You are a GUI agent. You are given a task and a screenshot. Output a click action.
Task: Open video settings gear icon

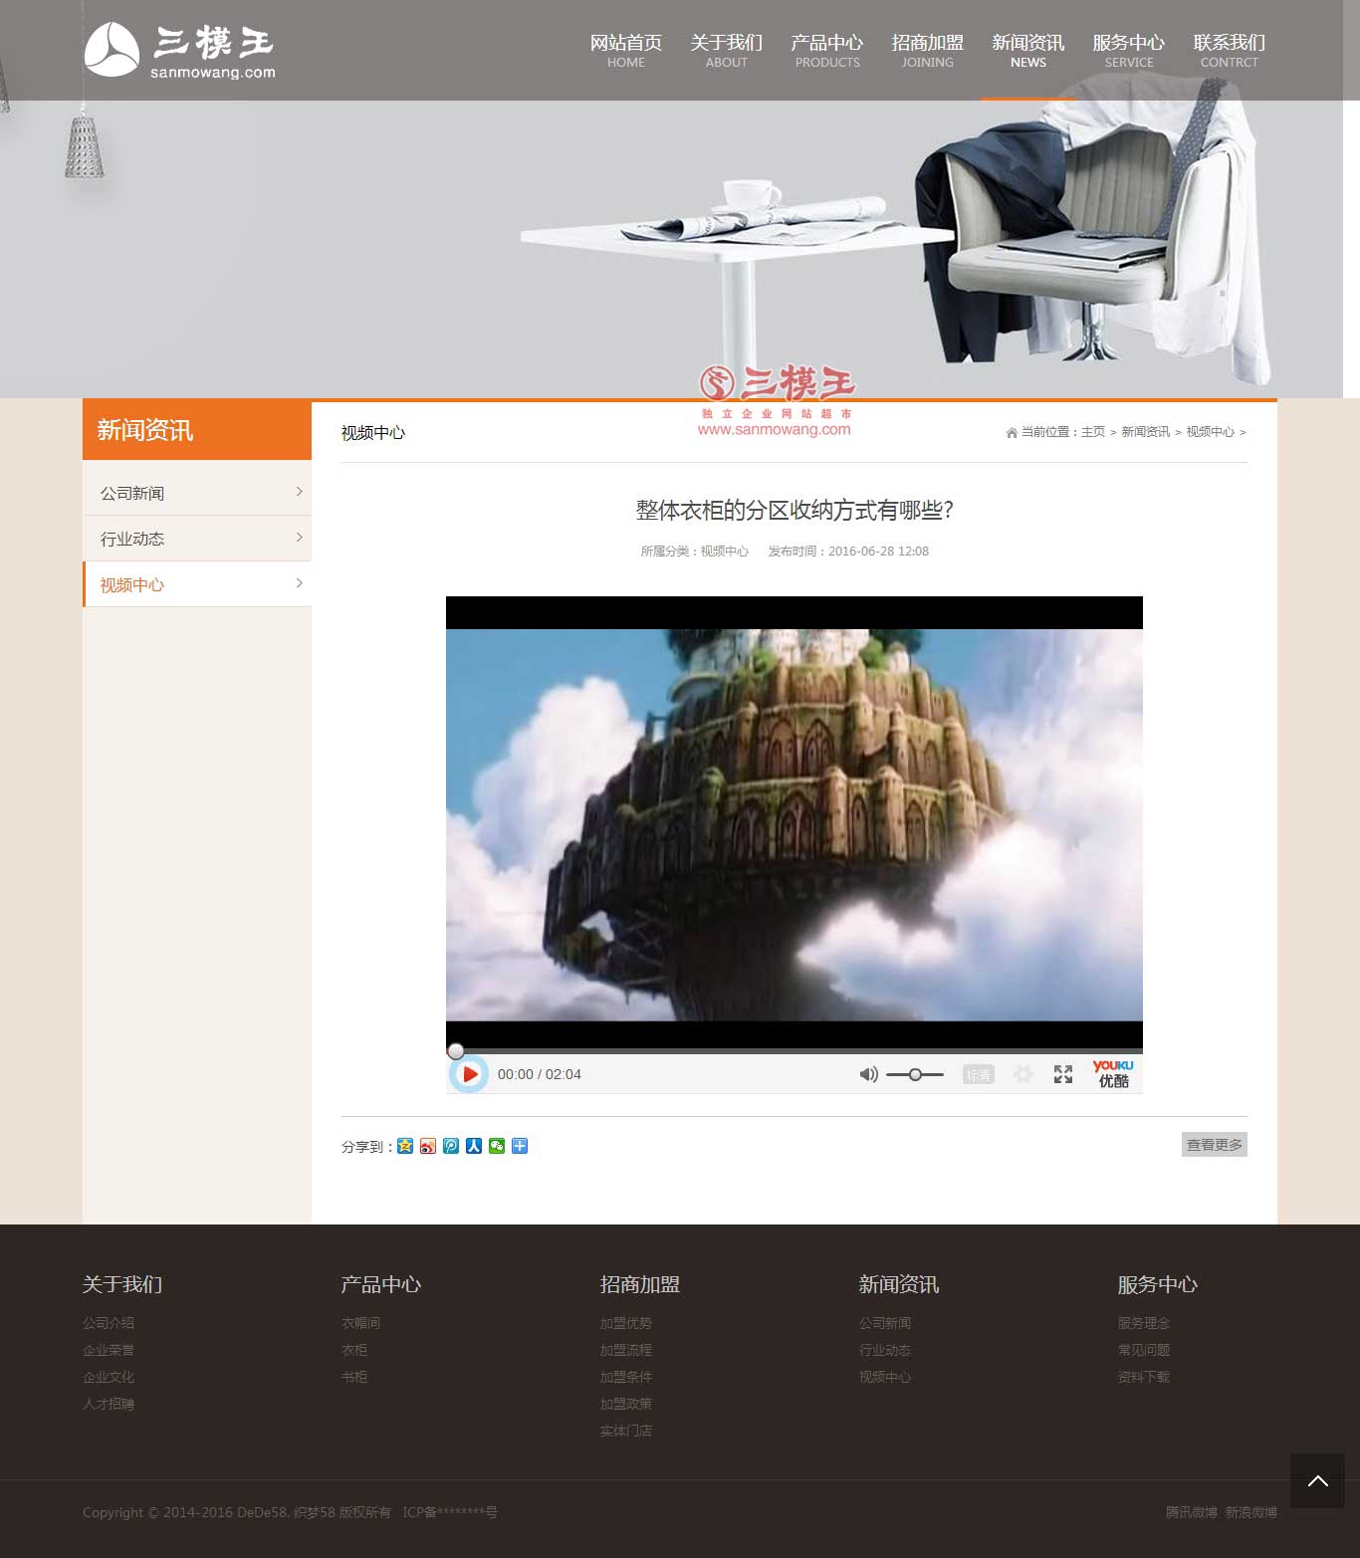point(1022,1074)
